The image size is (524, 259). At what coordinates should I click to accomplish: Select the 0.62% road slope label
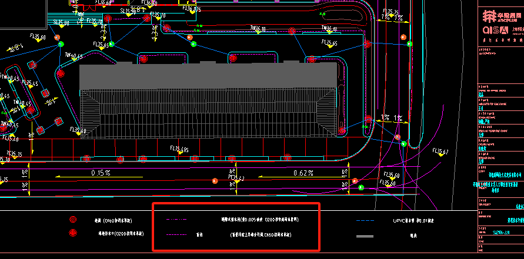click(303, 173)
